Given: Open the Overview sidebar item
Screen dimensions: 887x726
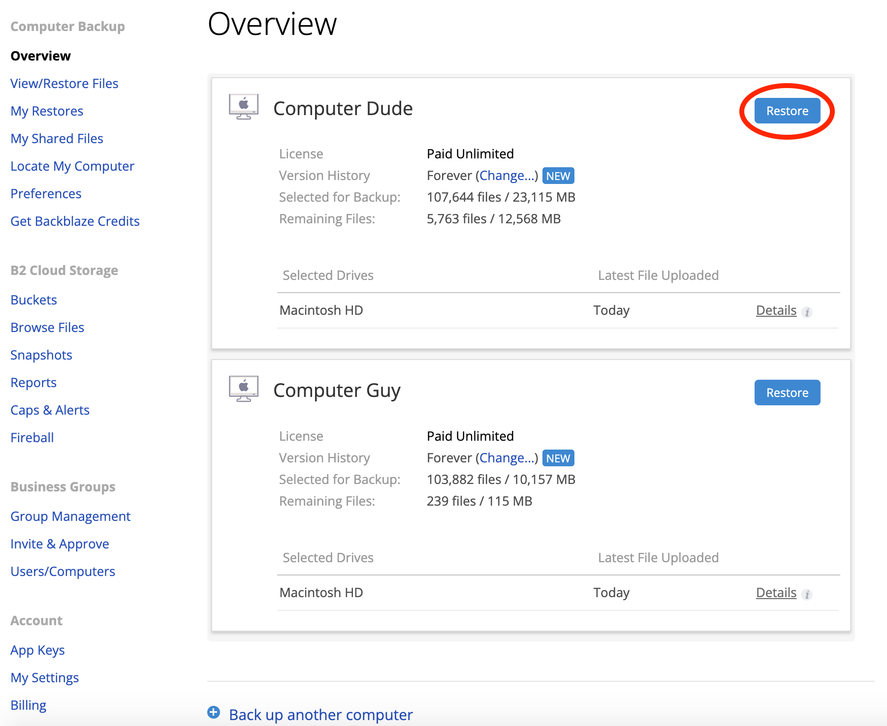Looking at the screenshot, I should [x=41, y=56].
